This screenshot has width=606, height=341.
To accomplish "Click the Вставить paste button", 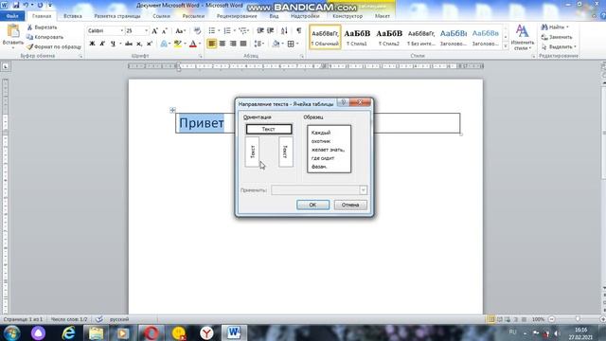I will coord(12,36).
